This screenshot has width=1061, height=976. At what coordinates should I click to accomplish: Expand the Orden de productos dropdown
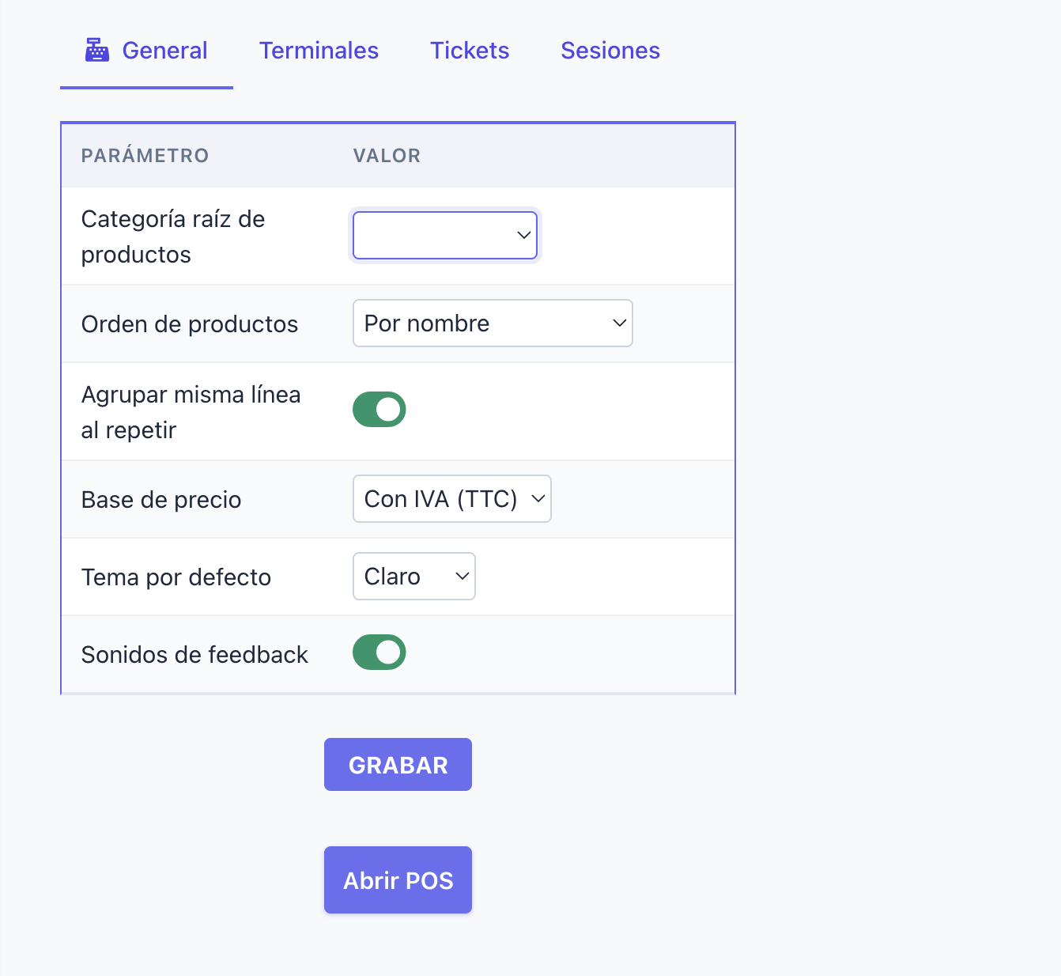click(493, 323)
